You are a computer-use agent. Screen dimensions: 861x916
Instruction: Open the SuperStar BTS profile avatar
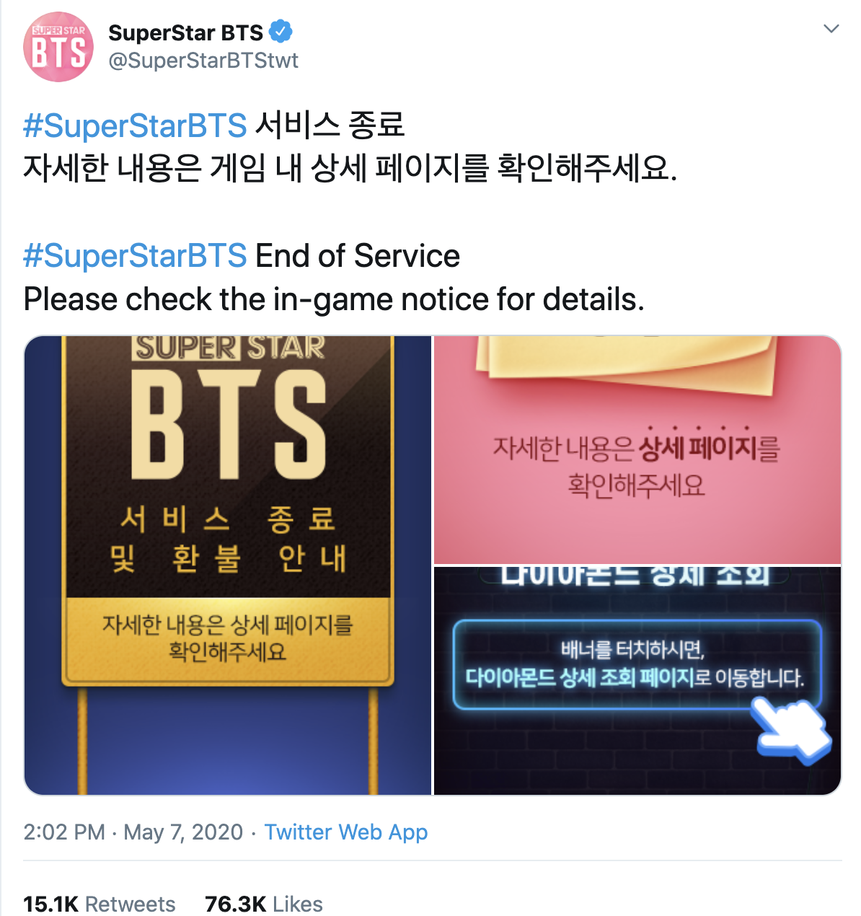58,47
